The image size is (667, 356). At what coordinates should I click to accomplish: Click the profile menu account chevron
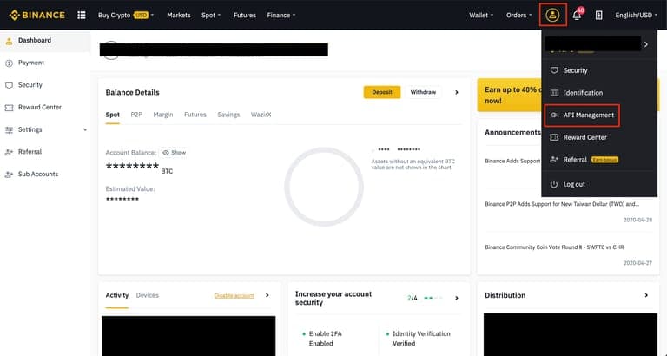[x=646, y=44]
